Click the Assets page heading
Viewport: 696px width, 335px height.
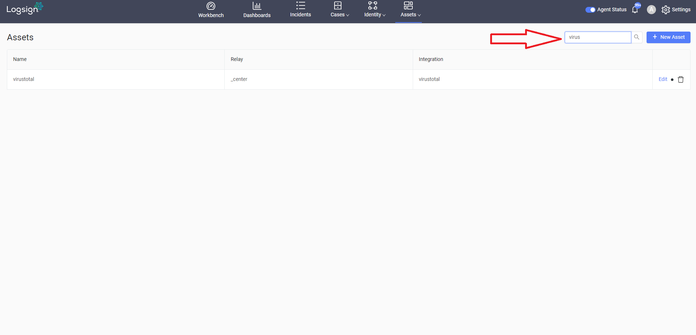20,37
